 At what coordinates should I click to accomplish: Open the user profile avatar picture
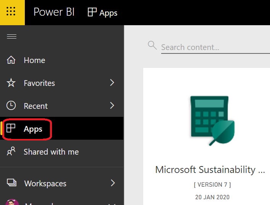click(x=12, y=203)
